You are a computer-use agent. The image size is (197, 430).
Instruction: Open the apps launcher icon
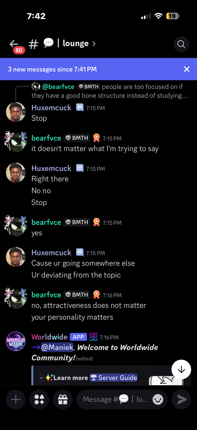click(39, 400)
